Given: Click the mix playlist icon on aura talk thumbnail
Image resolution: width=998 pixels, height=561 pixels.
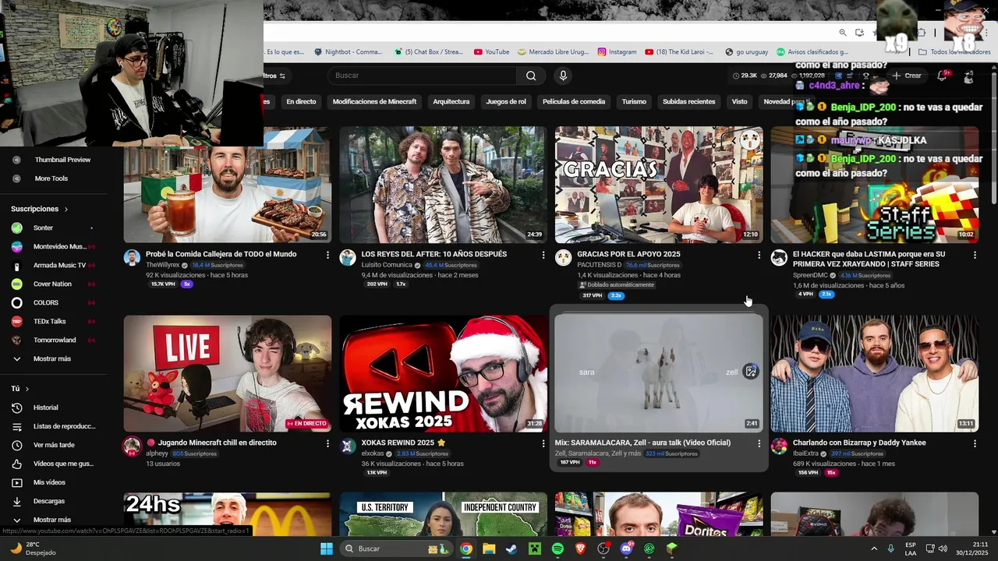Looking at the screenshot, I should click(751, 372).
